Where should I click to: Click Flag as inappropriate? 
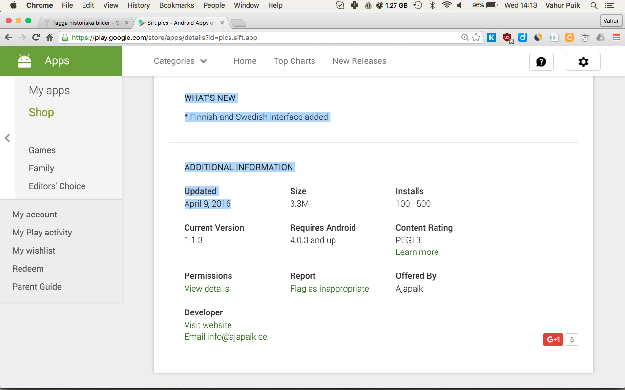click(330, 289)
